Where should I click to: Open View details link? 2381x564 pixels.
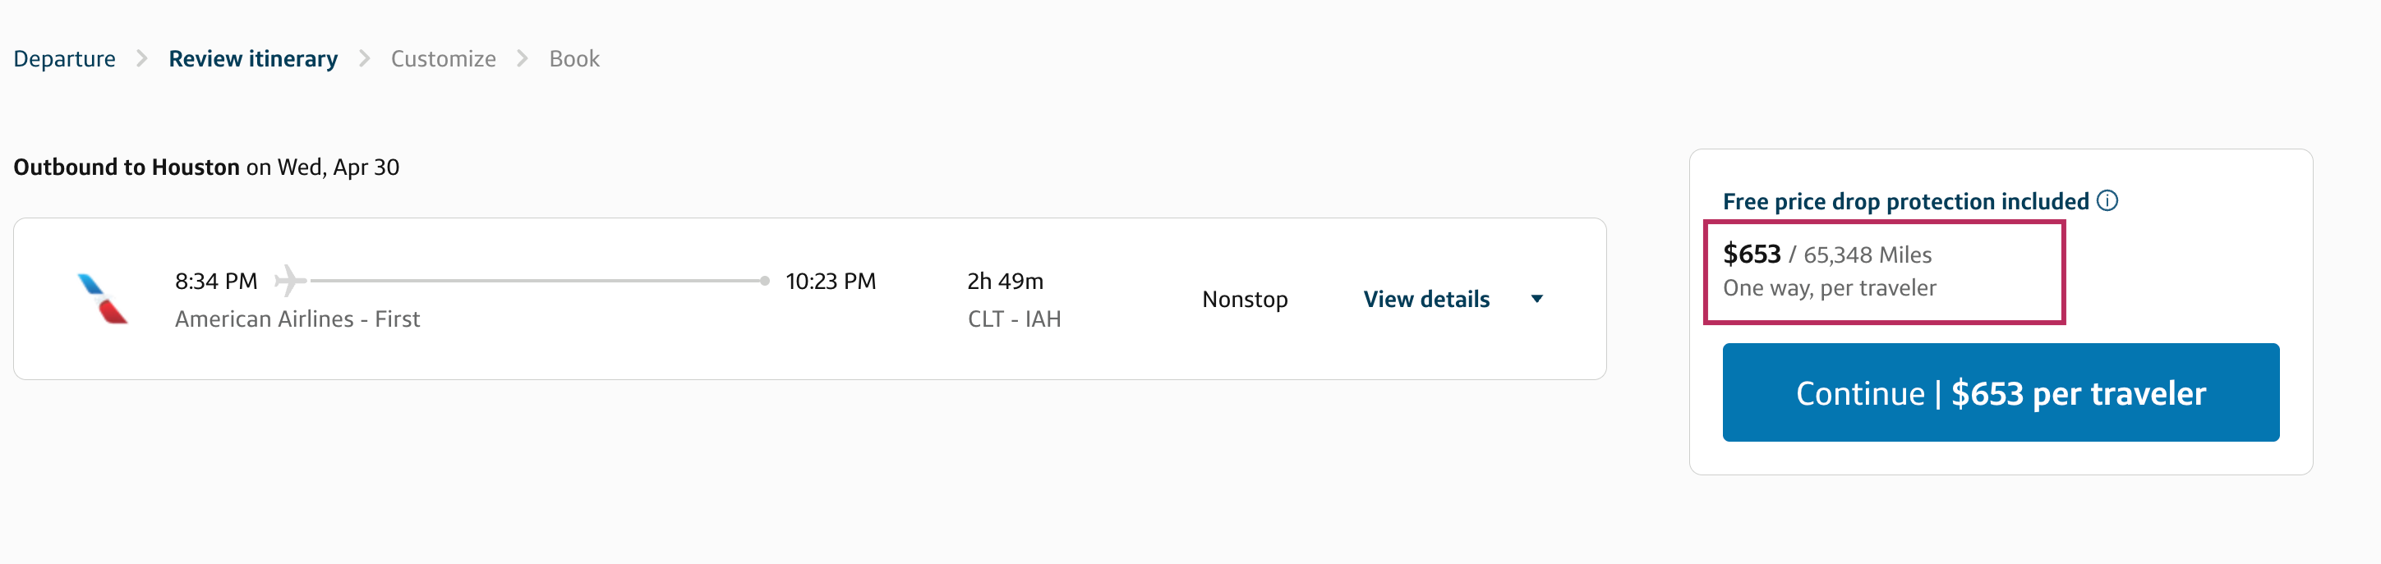click(x=1425, y=299)
